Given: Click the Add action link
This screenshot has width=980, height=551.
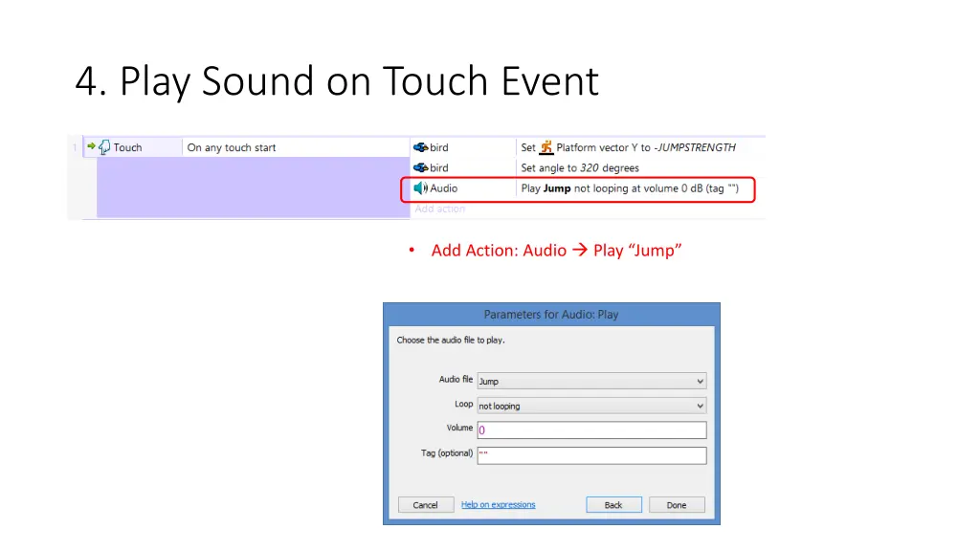Looking at the screenshot, I should tap(439, 209).
